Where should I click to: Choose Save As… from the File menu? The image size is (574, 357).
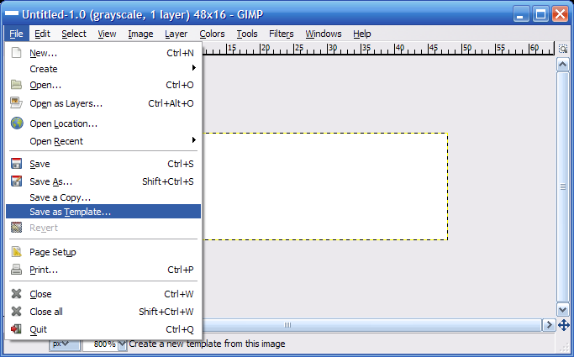(103, 181)
